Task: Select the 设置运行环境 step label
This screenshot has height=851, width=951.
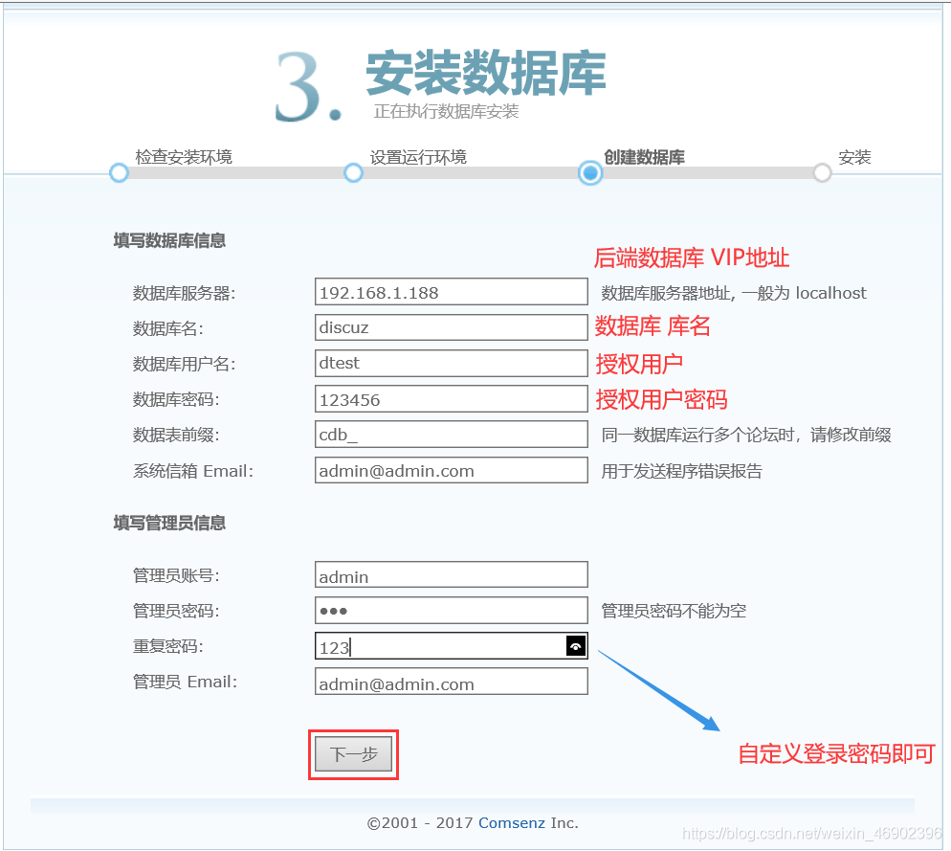Action: (418, 157)
